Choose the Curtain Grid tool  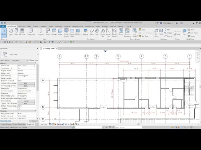coord(72,33)
